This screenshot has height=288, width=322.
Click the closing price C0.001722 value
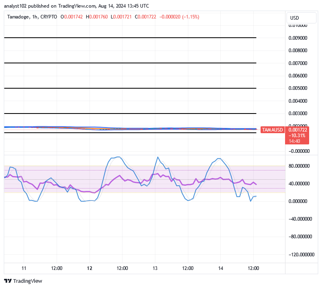pos(146,17)
